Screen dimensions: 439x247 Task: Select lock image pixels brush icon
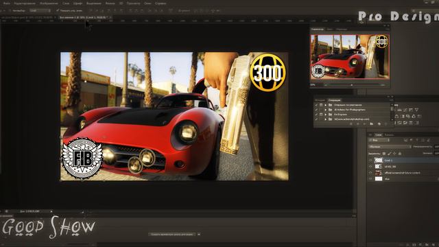point(389,154)
